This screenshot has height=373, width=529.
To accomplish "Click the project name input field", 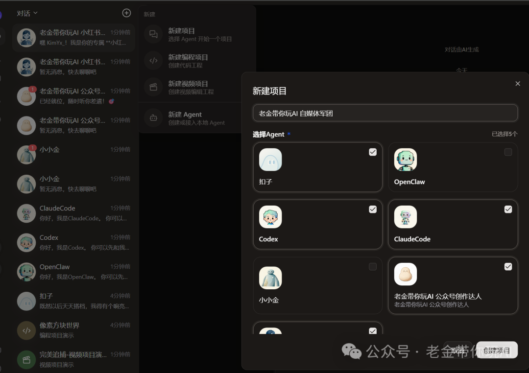I will [x=385, y=113].
